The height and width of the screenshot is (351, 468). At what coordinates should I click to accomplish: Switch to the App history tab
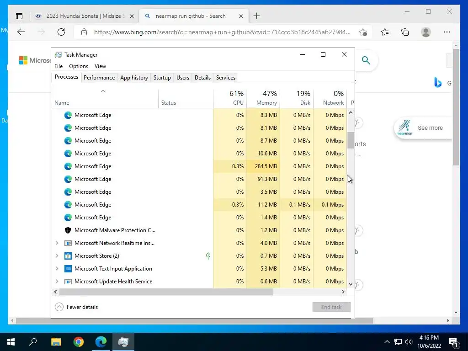(x=134, y=78)
